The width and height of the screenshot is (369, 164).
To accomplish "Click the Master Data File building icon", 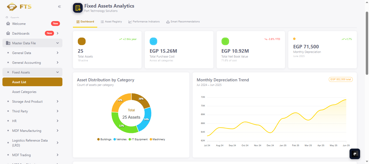I will click(8, 43).
